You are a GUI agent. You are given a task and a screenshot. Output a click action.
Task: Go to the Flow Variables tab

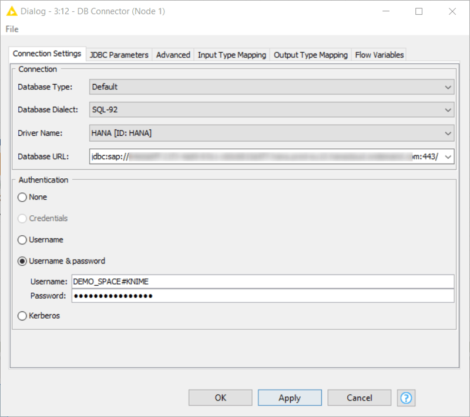(379, 55)
